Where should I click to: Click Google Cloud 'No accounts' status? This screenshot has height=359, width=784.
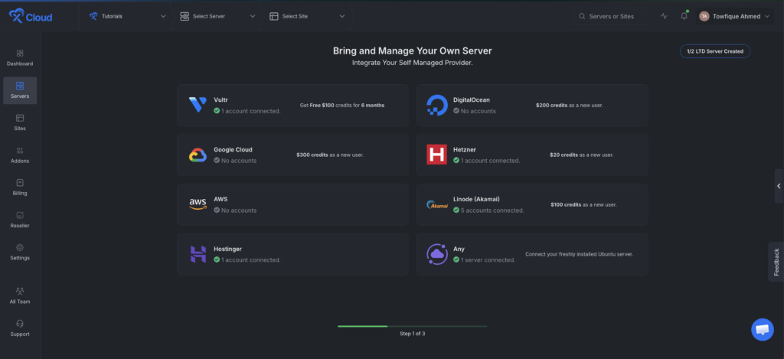click(235, 161)
